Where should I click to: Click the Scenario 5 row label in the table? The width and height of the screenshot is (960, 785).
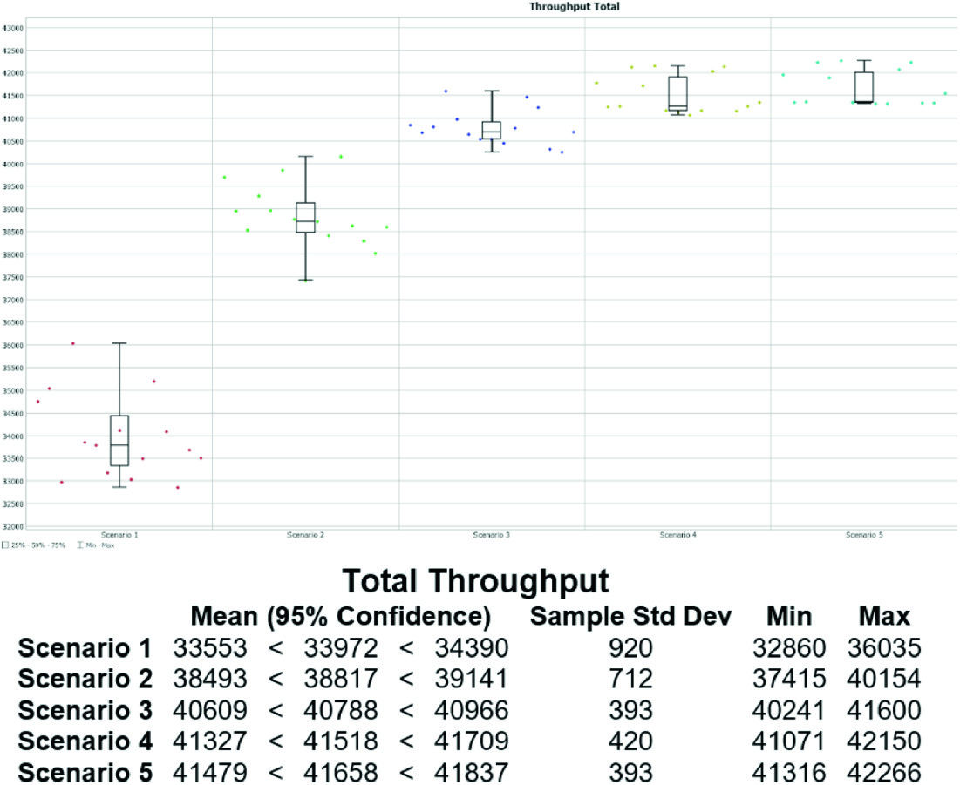85,772
